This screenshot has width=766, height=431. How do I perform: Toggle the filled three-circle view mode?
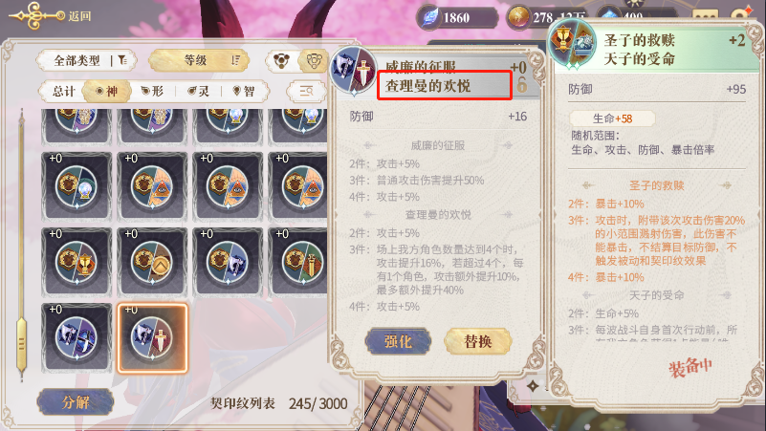click(281, 60)
